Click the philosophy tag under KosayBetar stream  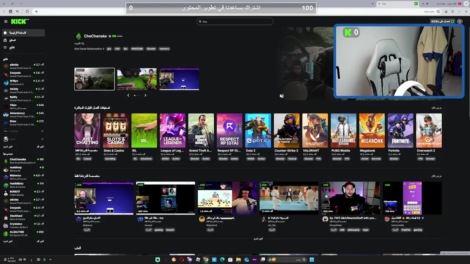pyautogui.click(x=354, y=230)
